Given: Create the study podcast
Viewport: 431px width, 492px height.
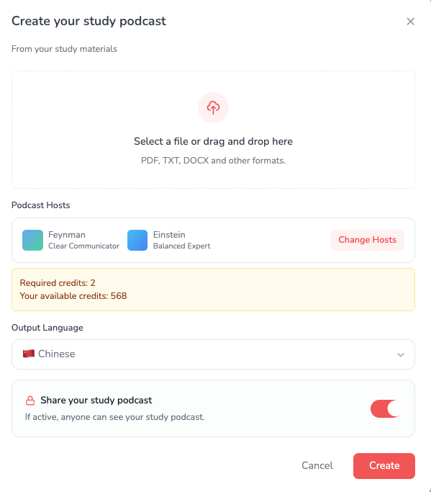Looking at the screenshot, I should tap(384, 465).
